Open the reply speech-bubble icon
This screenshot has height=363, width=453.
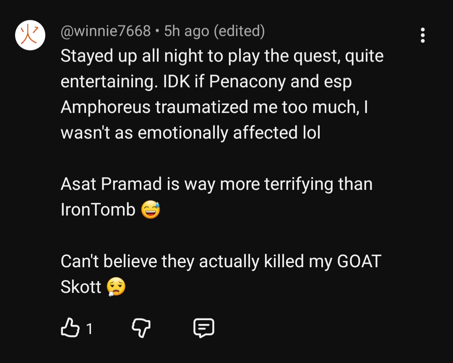point(204,328)
